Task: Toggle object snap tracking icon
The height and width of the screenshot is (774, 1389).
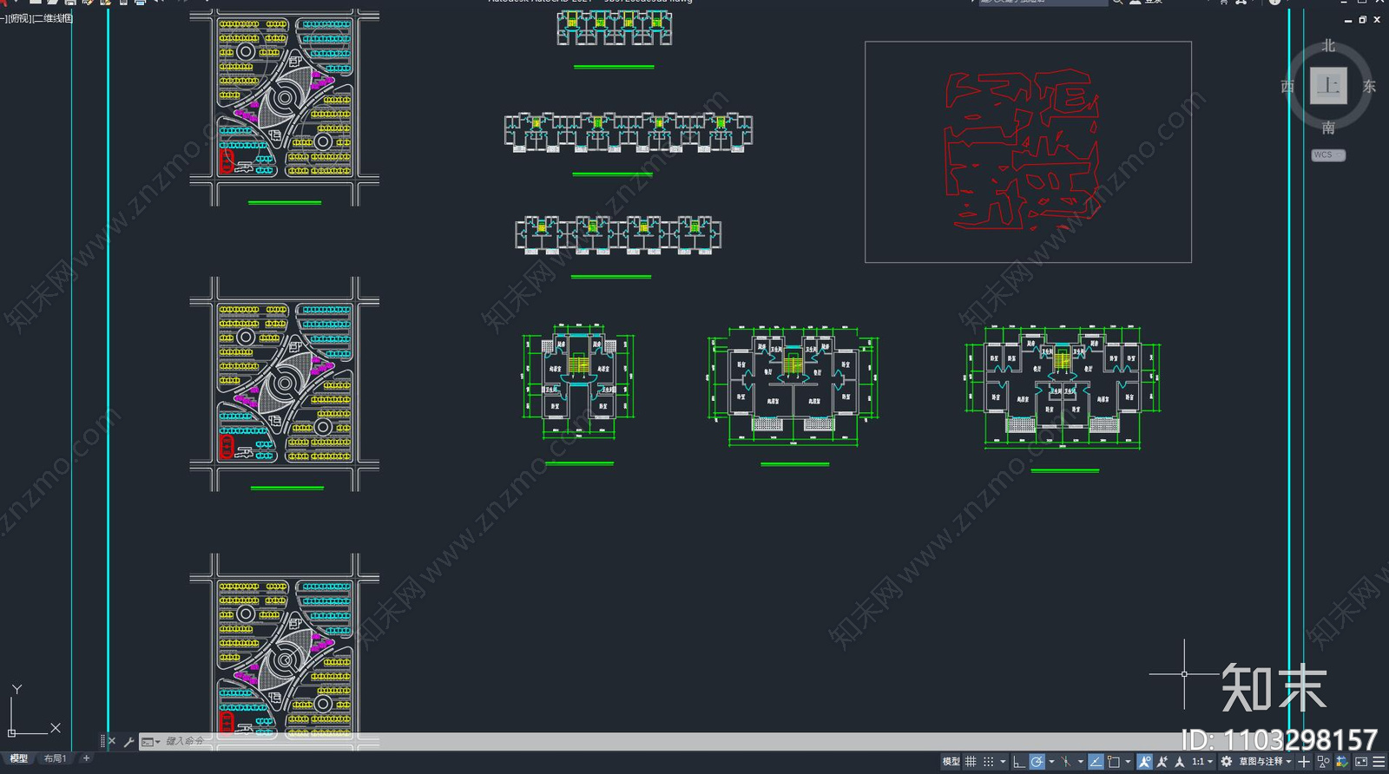Action: pyautogui.click(x=1096, y=762)
